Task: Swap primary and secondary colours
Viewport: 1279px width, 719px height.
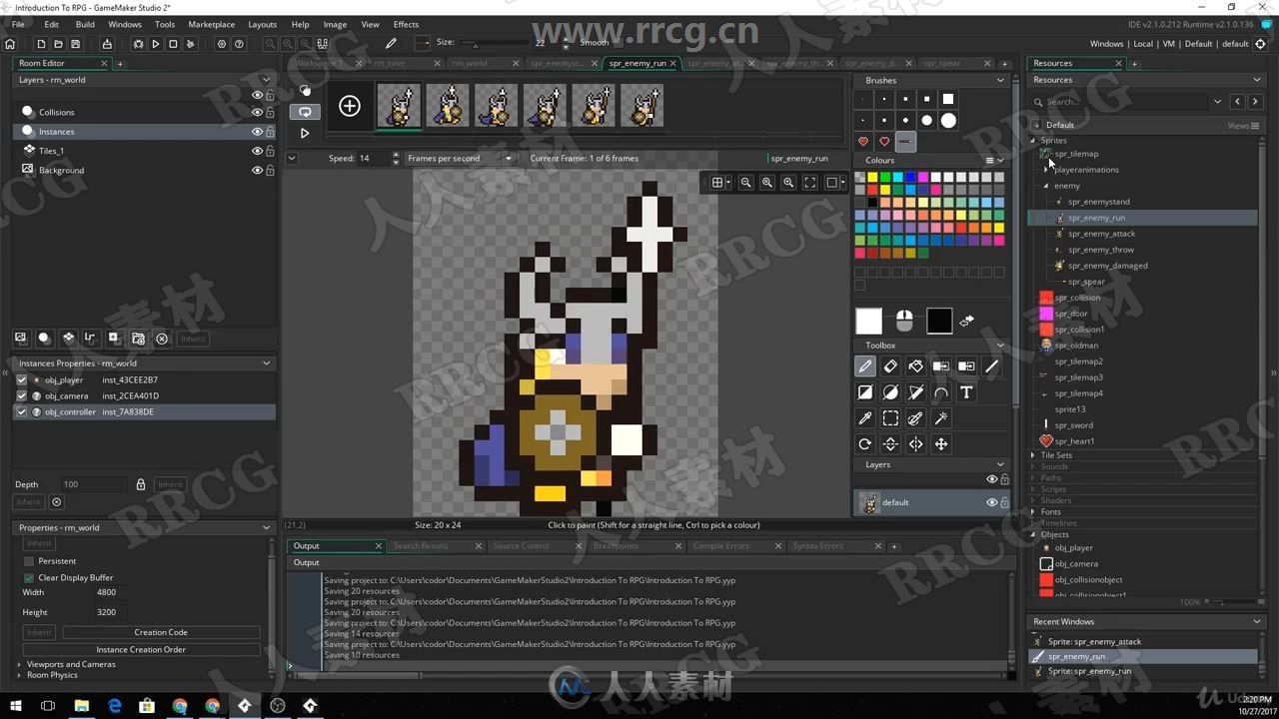Action: click(967, 321)
